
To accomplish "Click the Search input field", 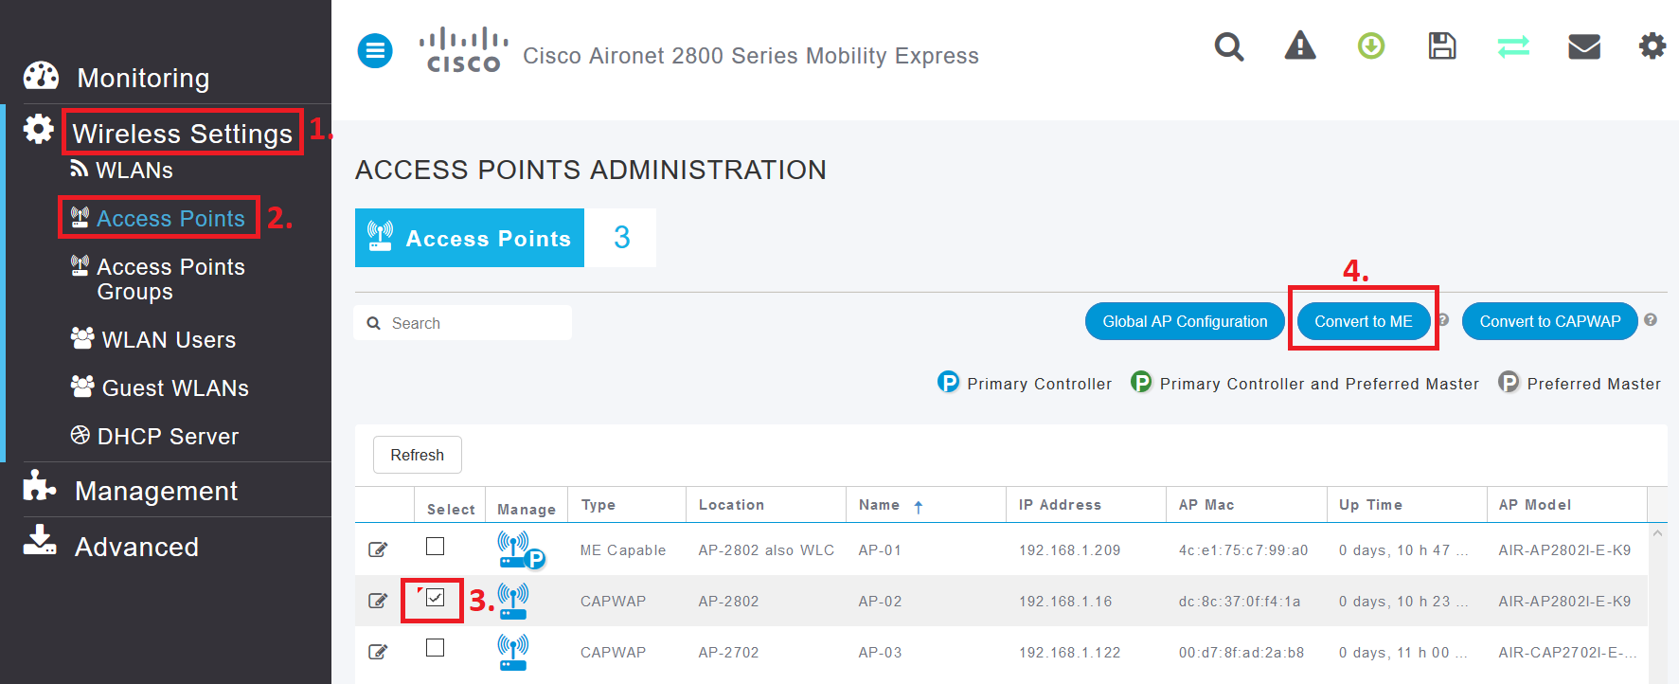I will (x=473, y=323).
